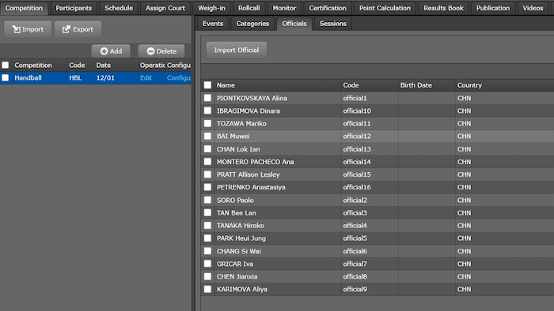The image size is (554, 311).
Task: Check the box for CHANG Si Wai
Action: tap(207, 251)
